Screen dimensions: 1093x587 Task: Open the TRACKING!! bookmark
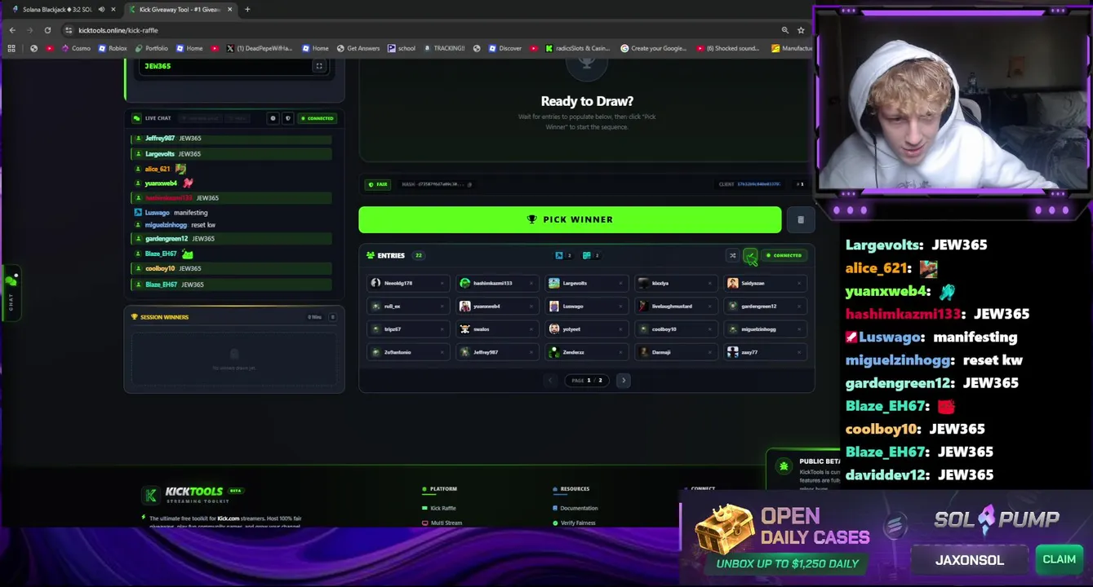click(x=444, y=48)
